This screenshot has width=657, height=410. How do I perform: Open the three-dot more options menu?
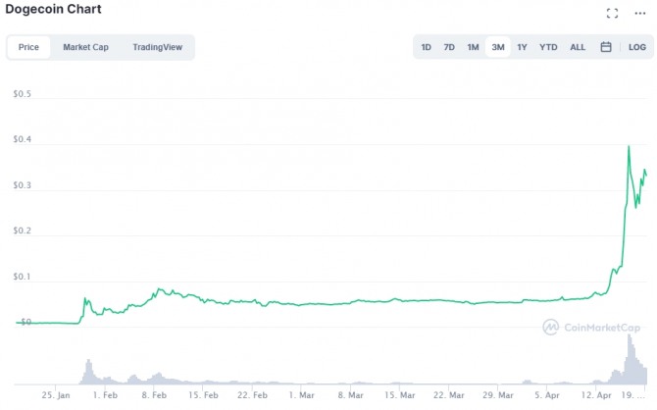pyautogui.click(x=640, y=14)
